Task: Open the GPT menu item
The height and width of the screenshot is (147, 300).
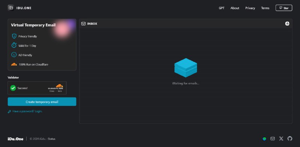Action: point(222,8)
